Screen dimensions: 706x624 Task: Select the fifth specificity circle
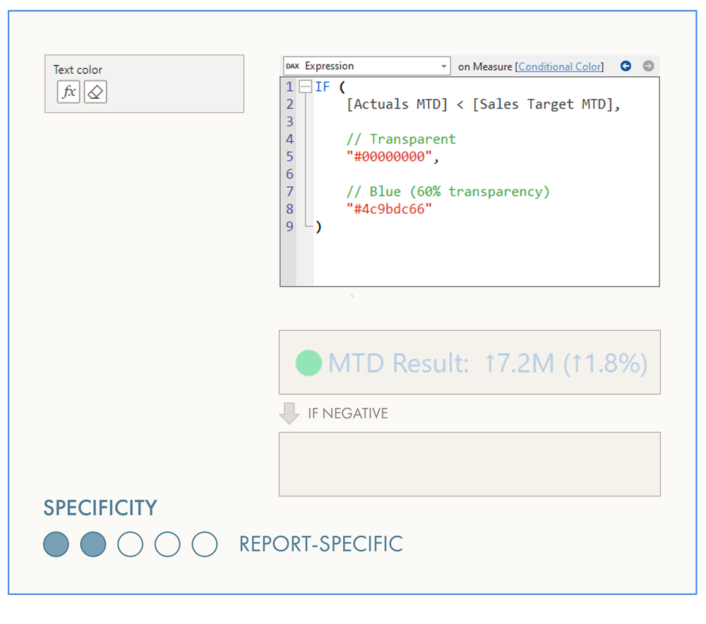click(x=204, y=544)
